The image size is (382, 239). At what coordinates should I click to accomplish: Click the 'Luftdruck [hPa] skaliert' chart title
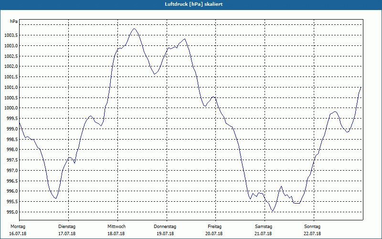coord(194,4)
